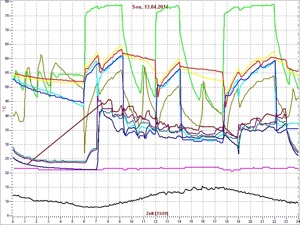Click hour 12 on the time axis
Image resolution: width=300 pixels, height=225 pixels.
pyautogui.click(x=156, y=220)
